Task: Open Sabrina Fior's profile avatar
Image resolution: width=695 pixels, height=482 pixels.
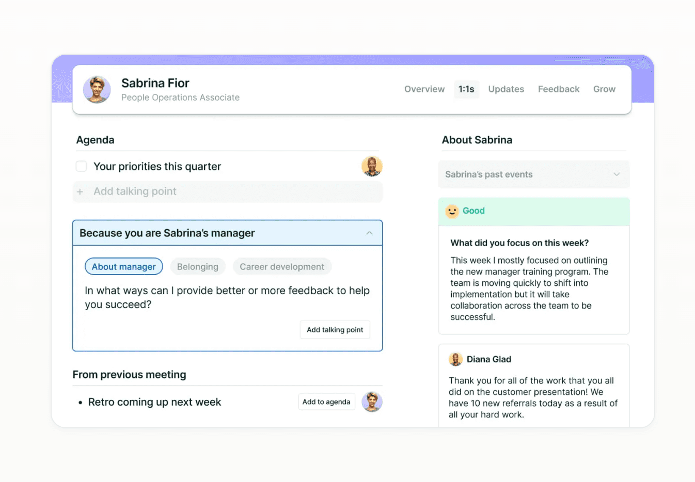Action: [97, 90]
